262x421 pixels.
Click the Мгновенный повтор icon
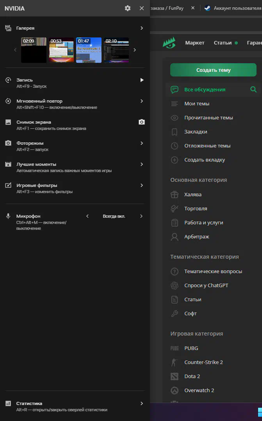(8, 101)
